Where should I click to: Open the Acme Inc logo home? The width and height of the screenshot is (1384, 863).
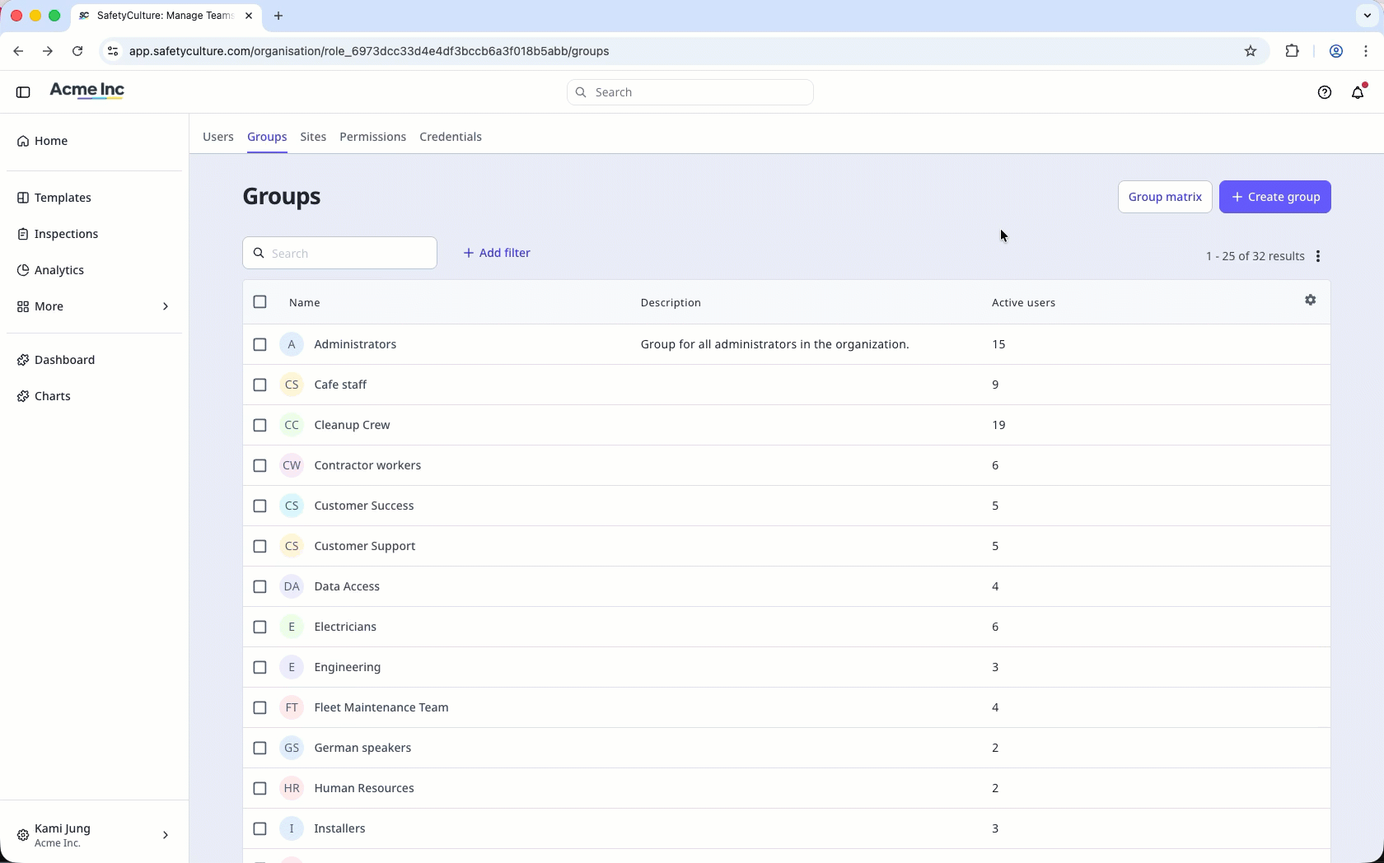87,91
